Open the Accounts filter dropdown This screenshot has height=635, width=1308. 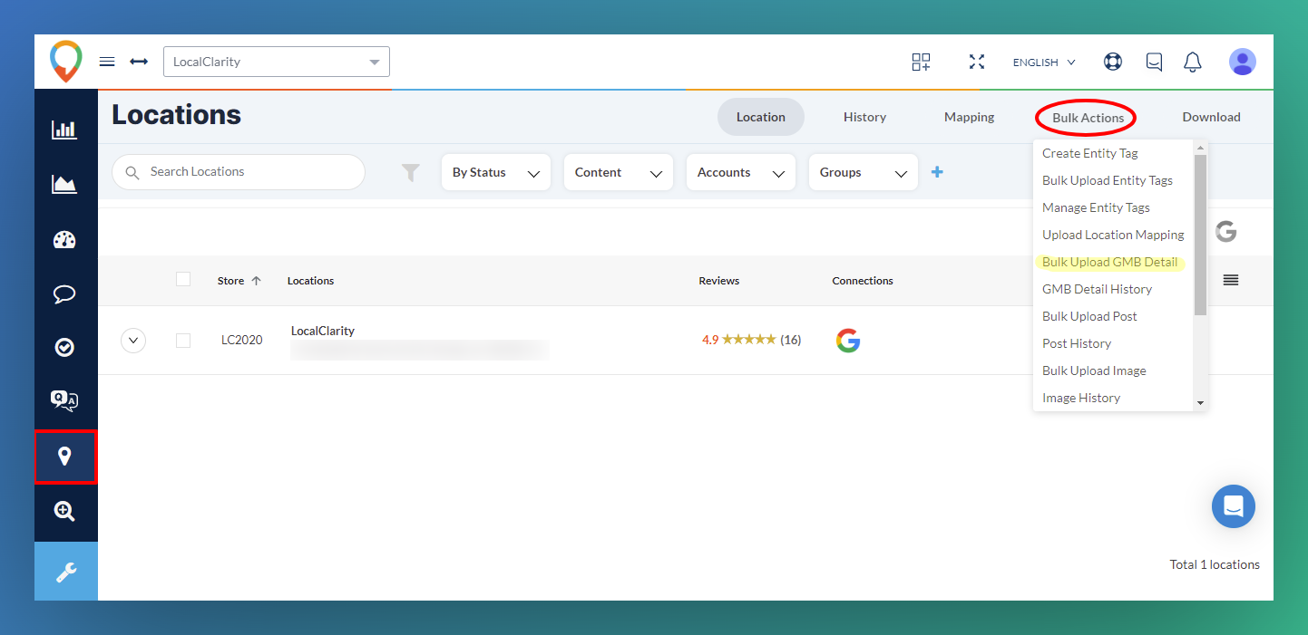tap(741, 172)
